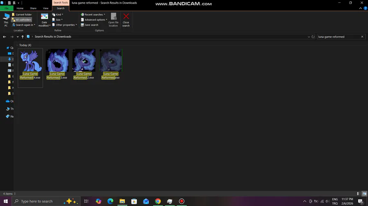Screen dimensions: 368x206
Task: Open Recent searches dropdown
Action: coord(93,15)
